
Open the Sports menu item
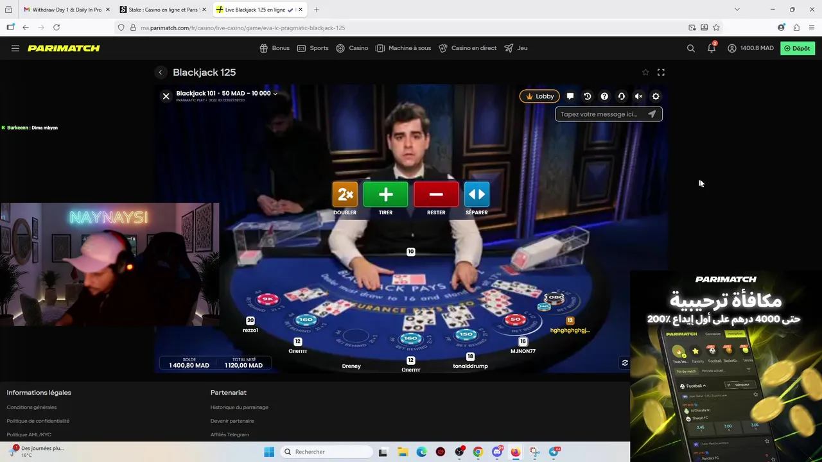click(x=313, y=48)
